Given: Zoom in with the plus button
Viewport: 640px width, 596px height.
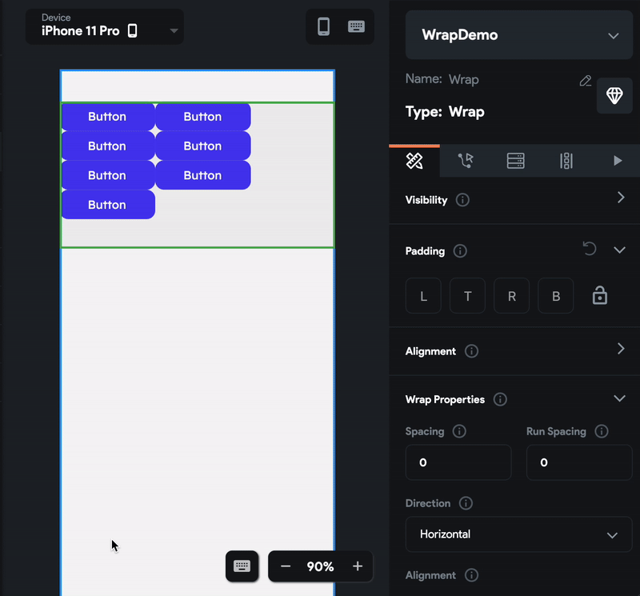Looking at the screenshot, I should click(358, 566).
